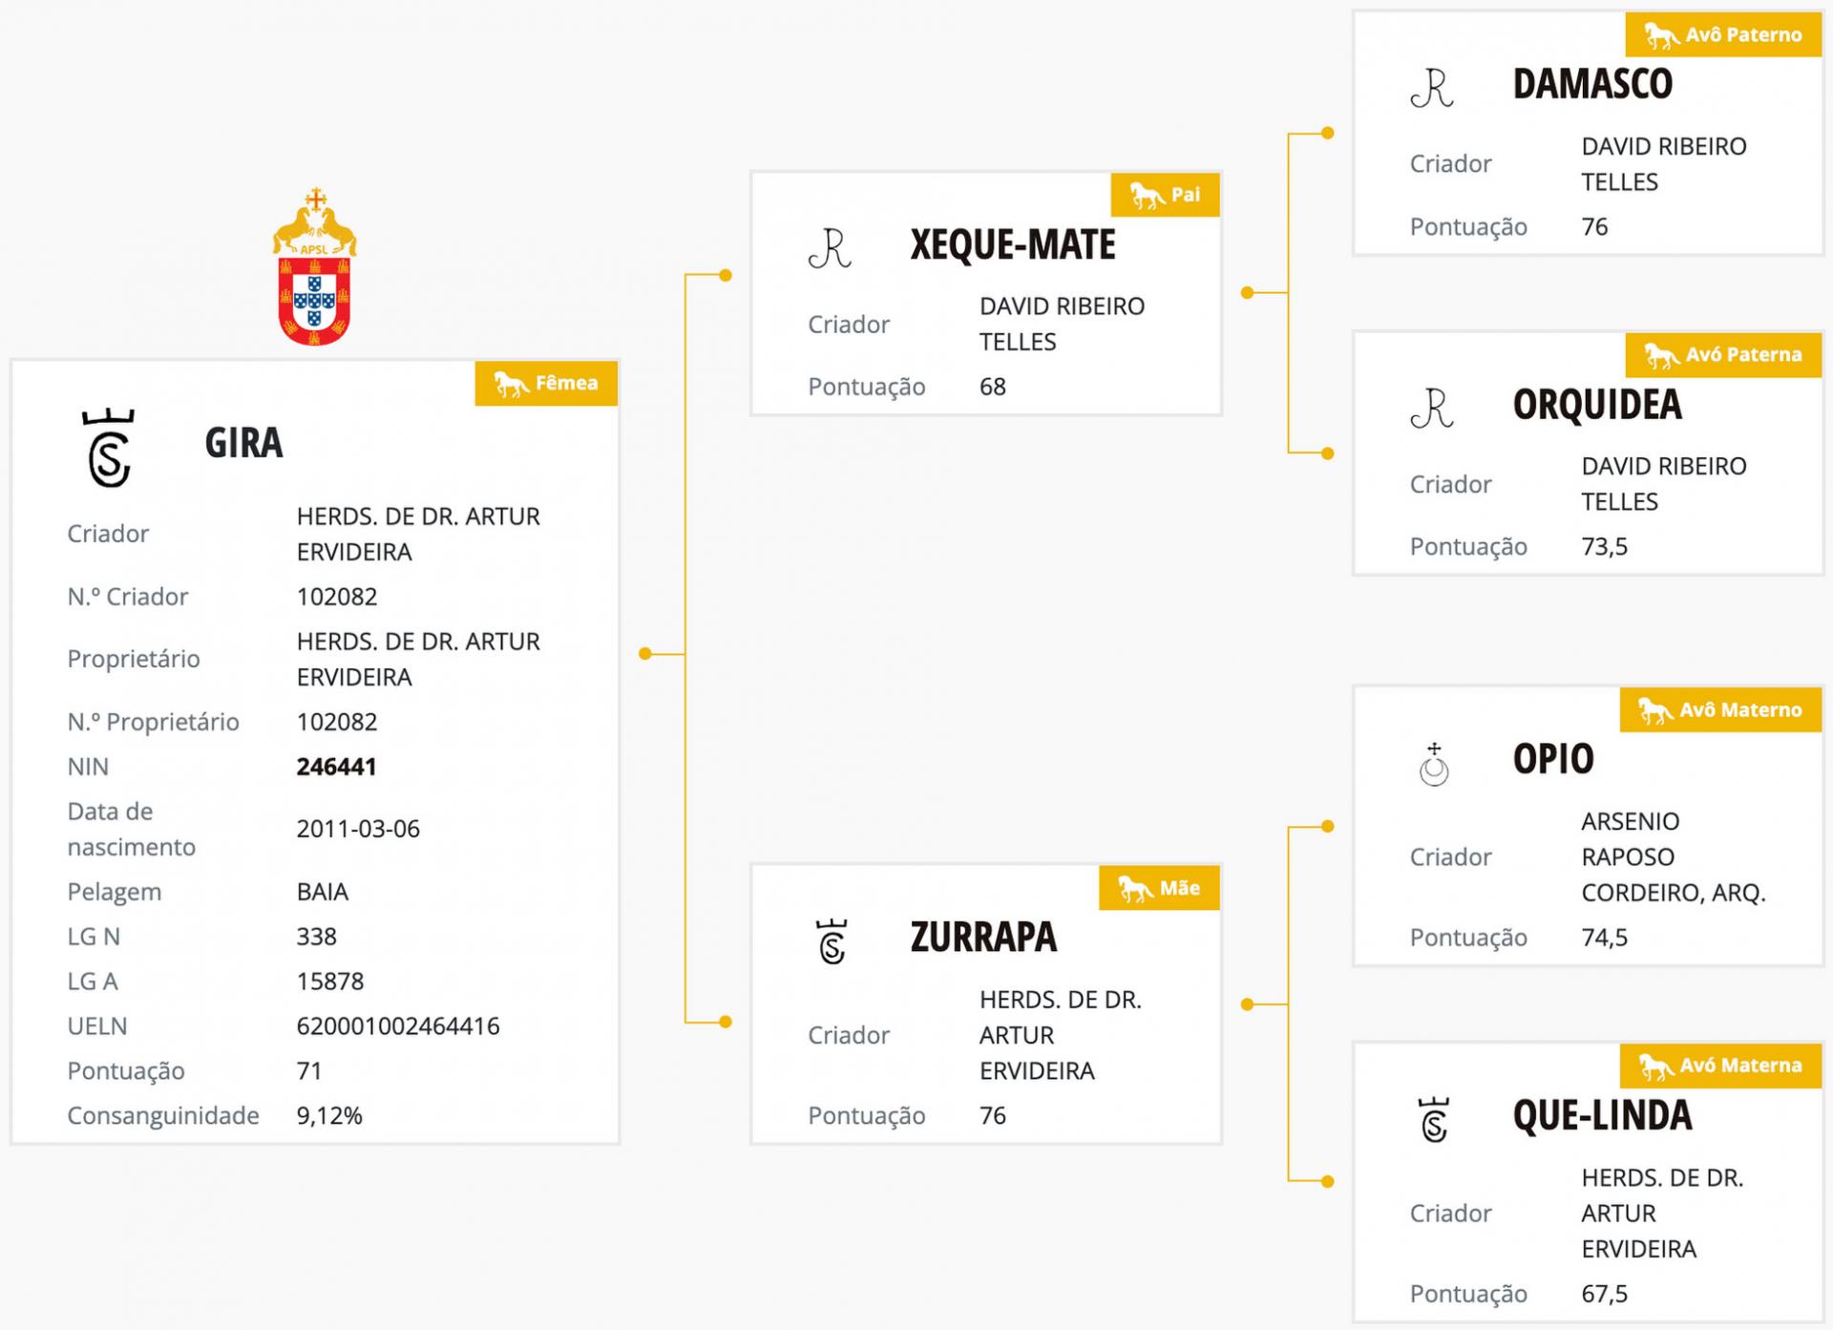
Task: Open the XEQUE-MATE horse name link
Action: click(1013, 244)
